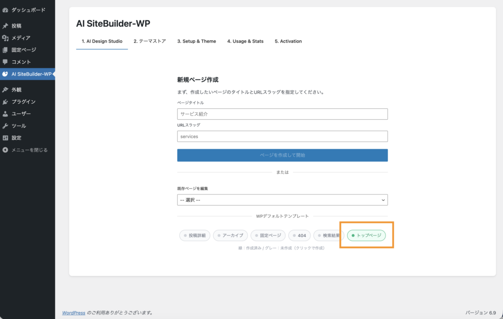Click the comment bubble icon for コメント
The image size is (503, 319).
[x=5, y=62]
